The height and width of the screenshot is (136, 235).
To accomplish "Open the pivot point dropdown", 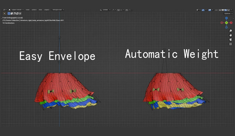I will coord(114,10).
